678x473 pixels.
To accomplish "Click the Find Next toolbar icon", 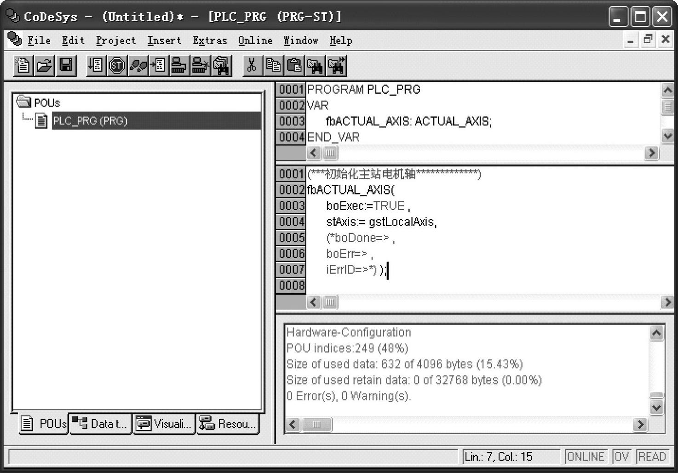I will (x=336, y=65).
